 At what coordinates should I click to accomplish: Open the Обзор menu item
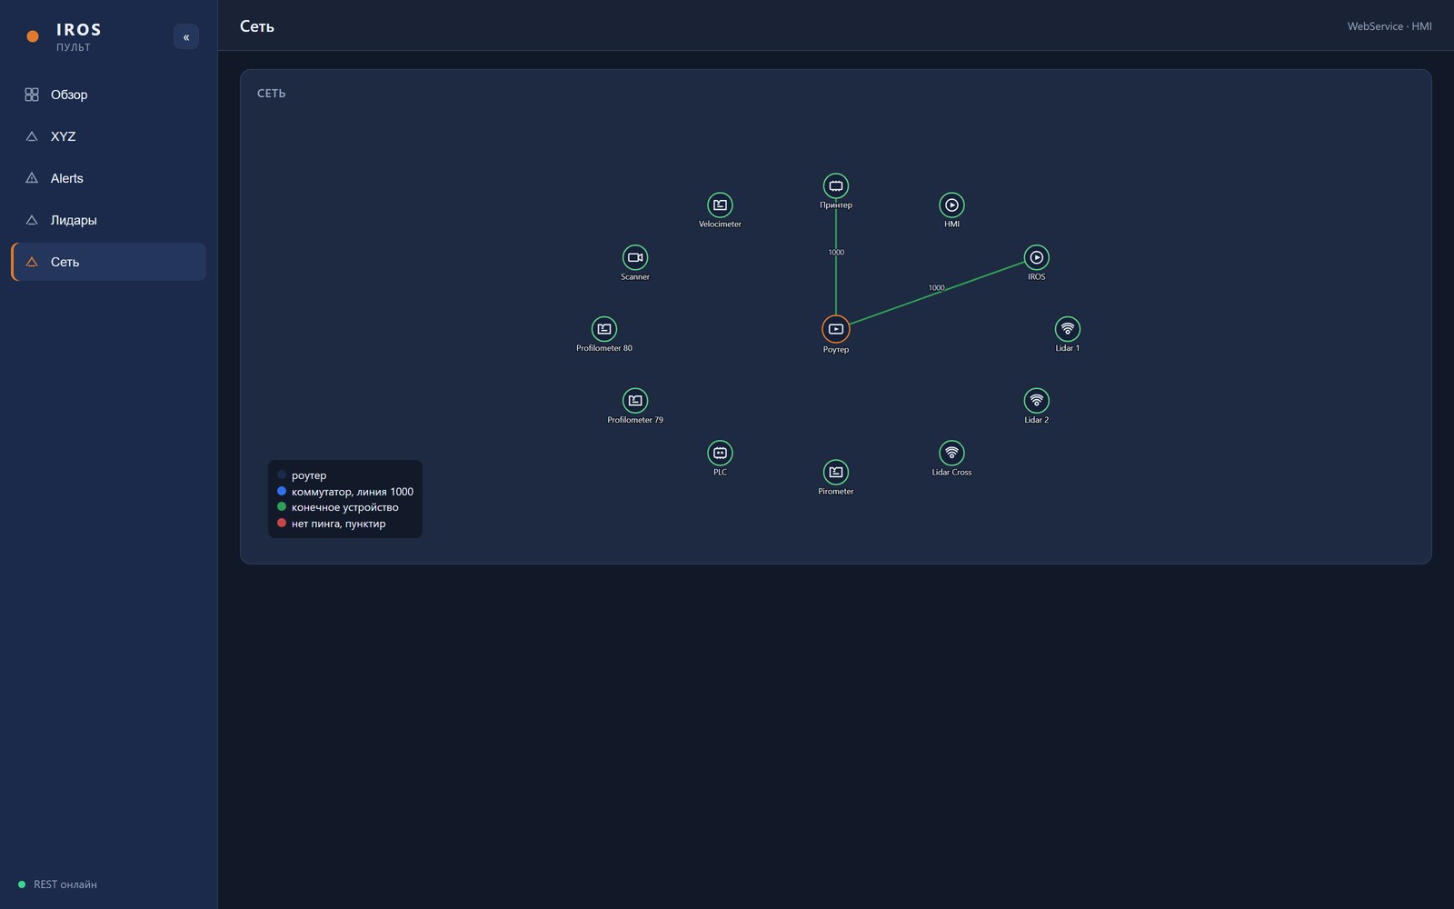click(109, 95)
